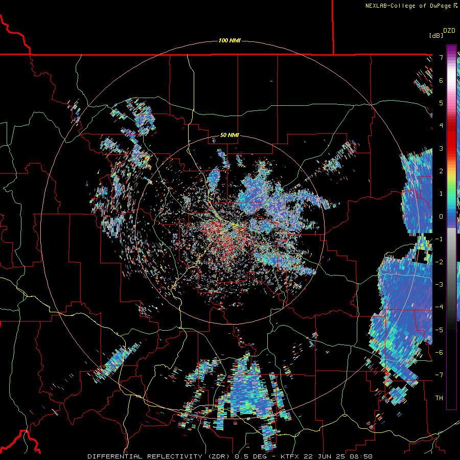This screenshot has height=460, width=460.
Task: Click the [dB] units label
Action: point(436,35)
